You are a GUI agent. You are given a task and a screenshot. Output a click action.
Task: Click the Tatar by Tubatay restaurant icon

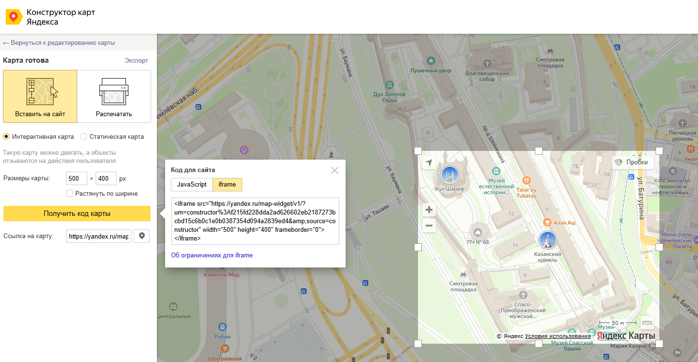point(526,180)
